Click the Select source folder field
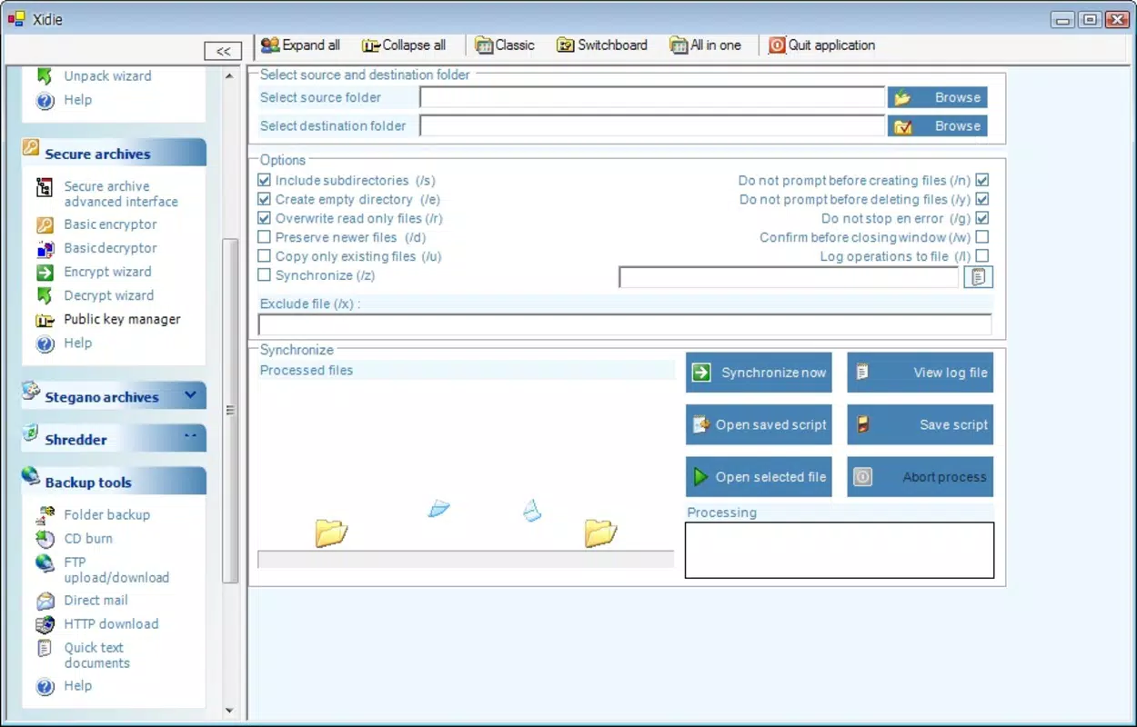1137x727 pixels. click(652, 97)
